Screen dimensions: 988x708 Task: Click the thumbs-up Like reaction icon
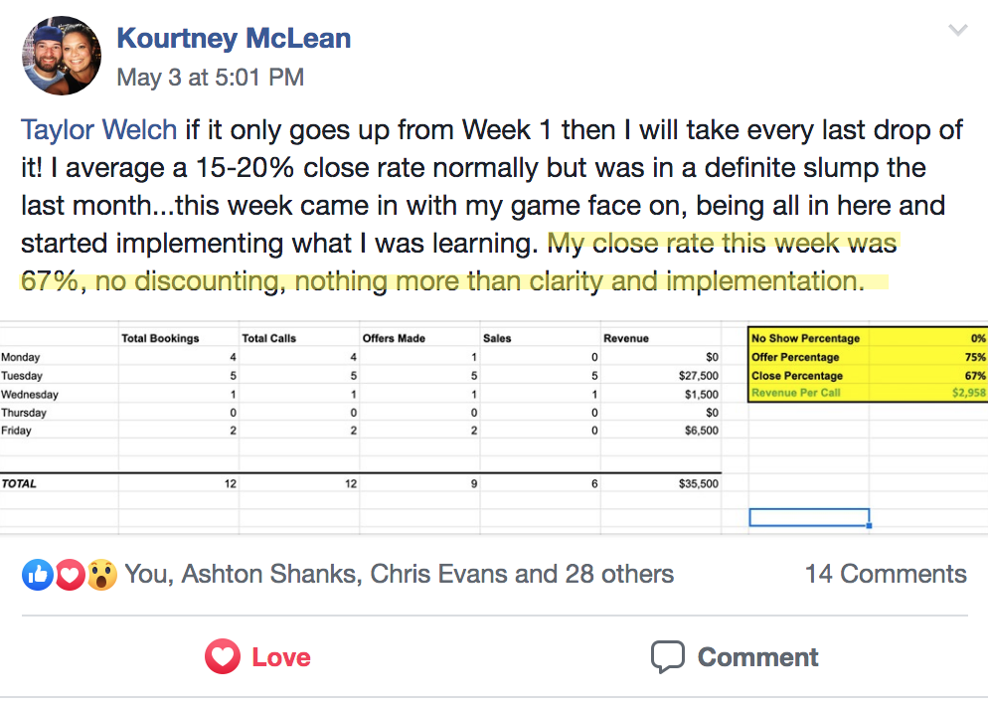coord(37,574)
